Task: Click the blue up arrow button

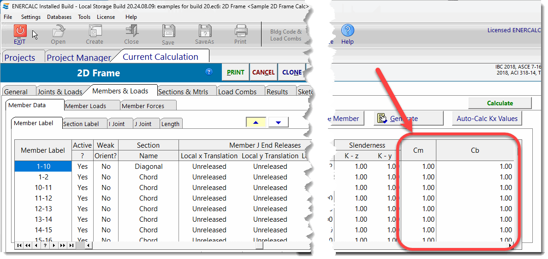Action: [256, 122]
